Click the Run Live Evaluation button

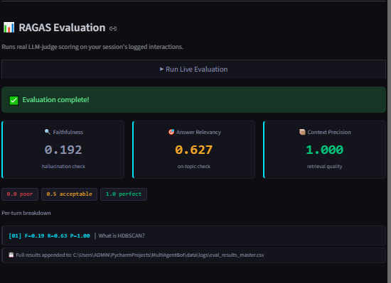193,69
